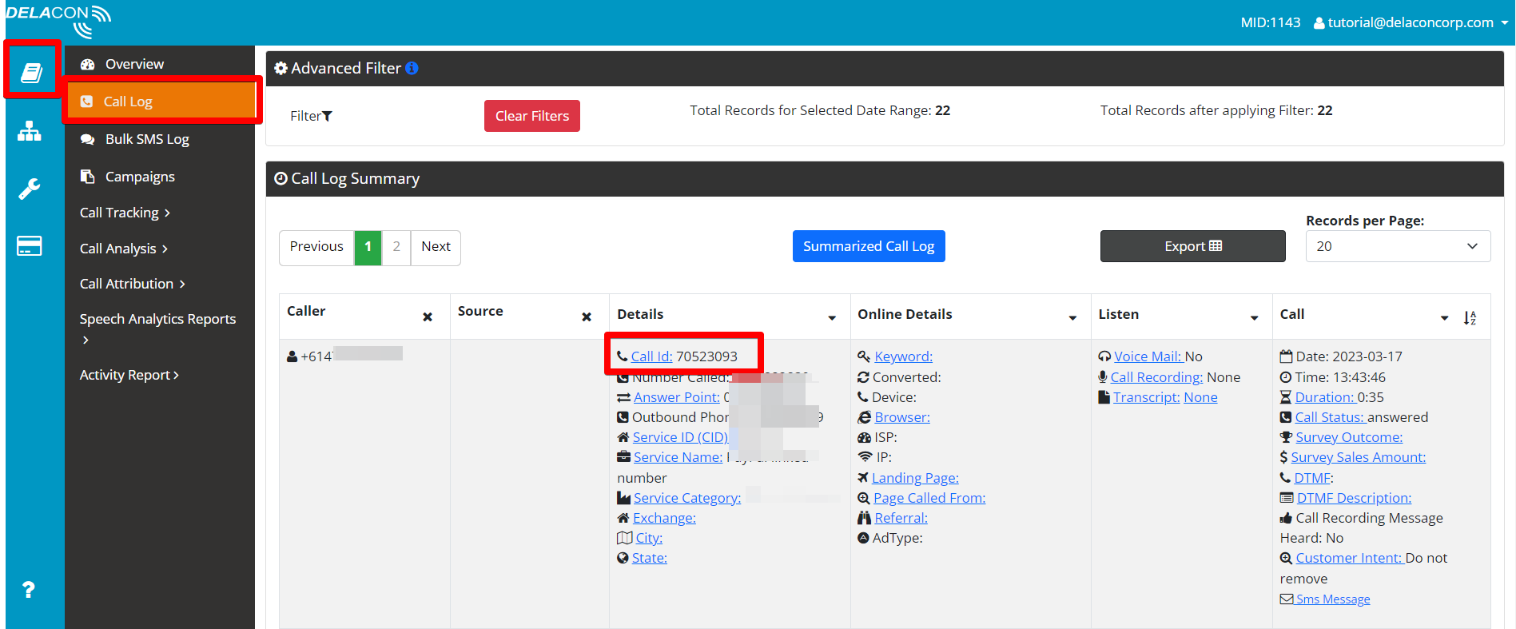
Task: Click the DTMF Description link
Action: pyautogui.click(x=1354, y=498)
